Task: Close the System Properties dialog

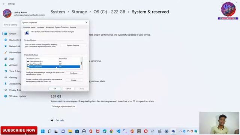Action: [86, 22]
